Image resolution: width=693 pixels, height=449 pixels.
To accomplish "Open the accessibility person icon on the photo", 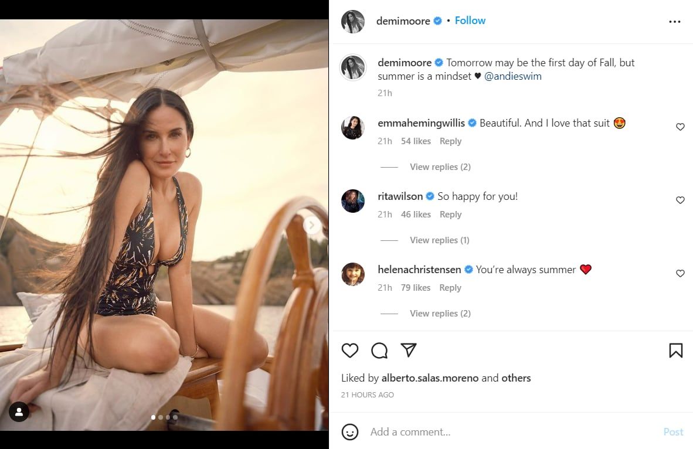I will (x=19, y=412).
